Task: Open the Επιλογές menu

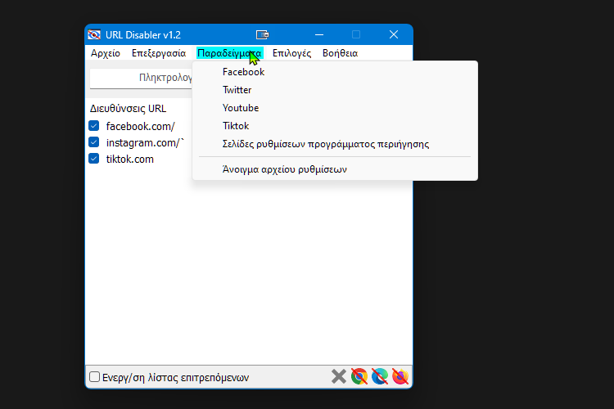Action: click(291, 53)
